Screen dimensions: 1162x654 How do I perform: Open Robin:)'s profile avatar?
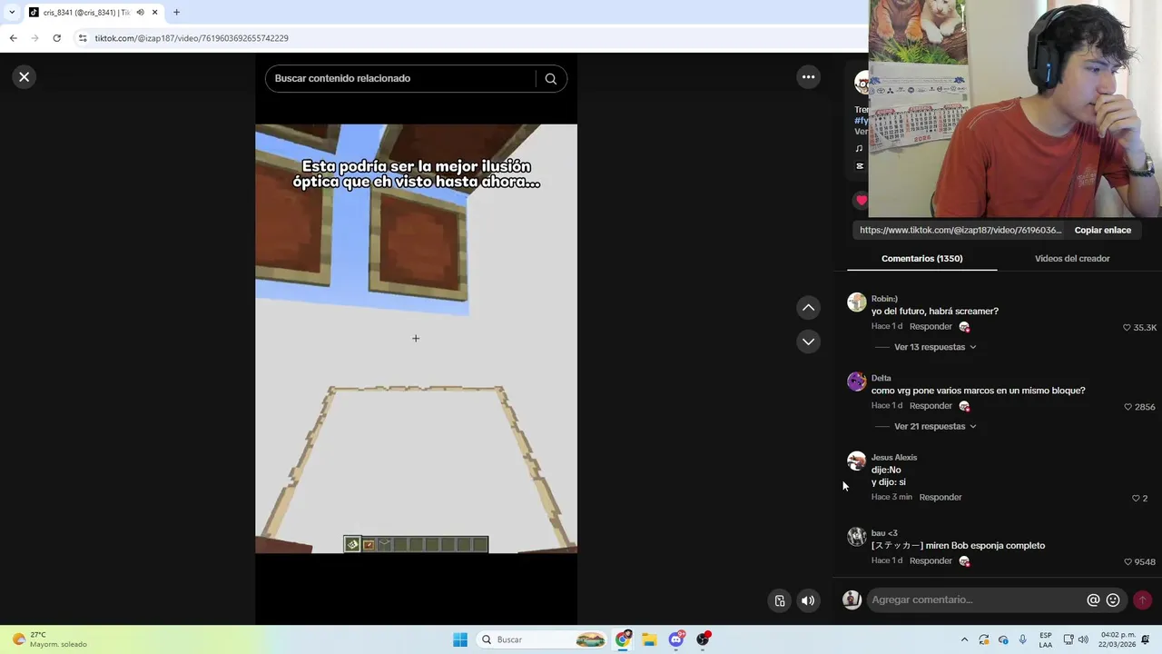pyautogui.click(x=856, y=302)
